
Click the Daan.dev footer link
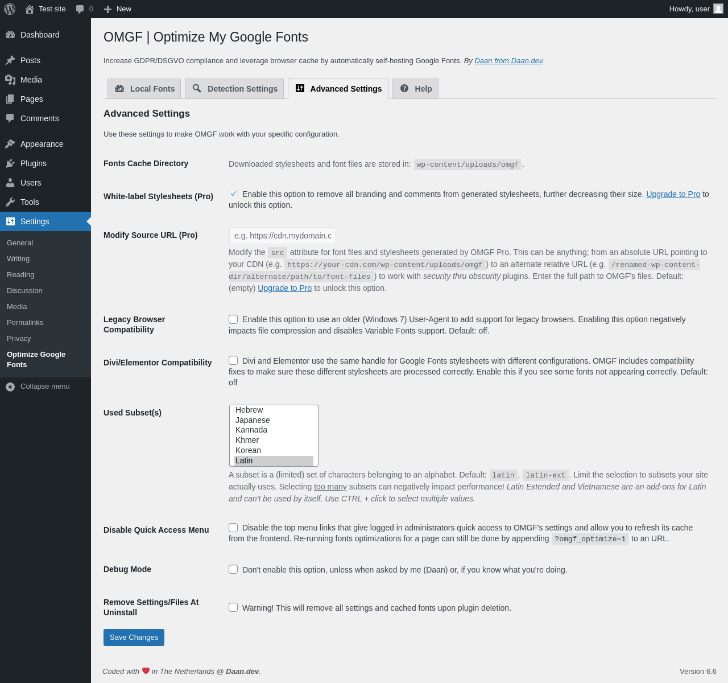tap(242, 671)
